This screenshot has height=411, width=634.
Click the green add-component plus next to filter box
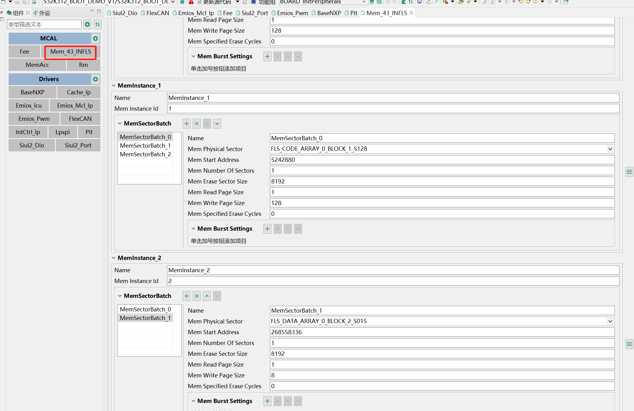[x=88, y=24]
